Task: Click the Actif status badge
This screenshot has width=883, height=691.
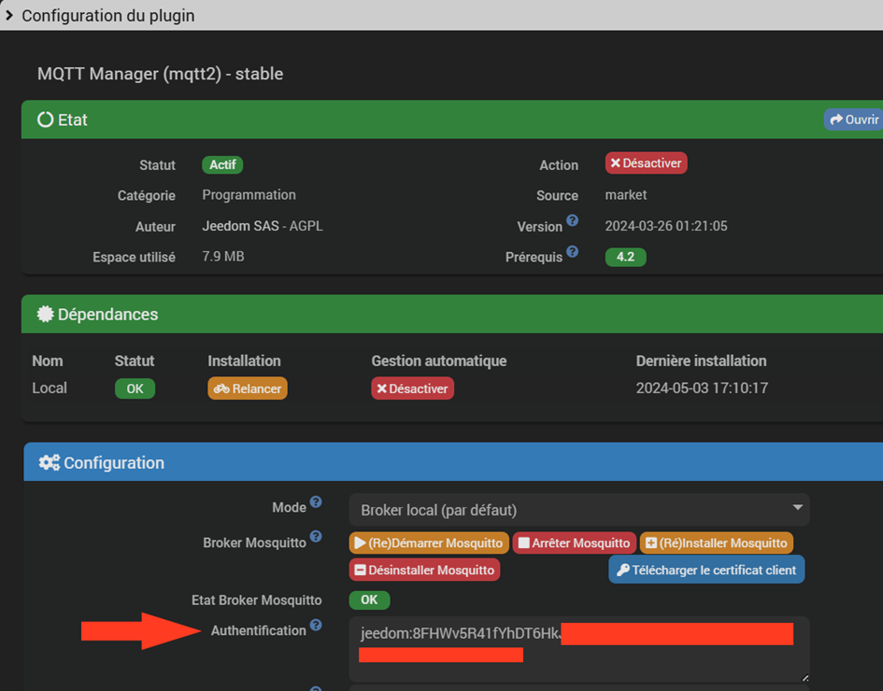Action: pyautogui.click(x=222, y=165)
